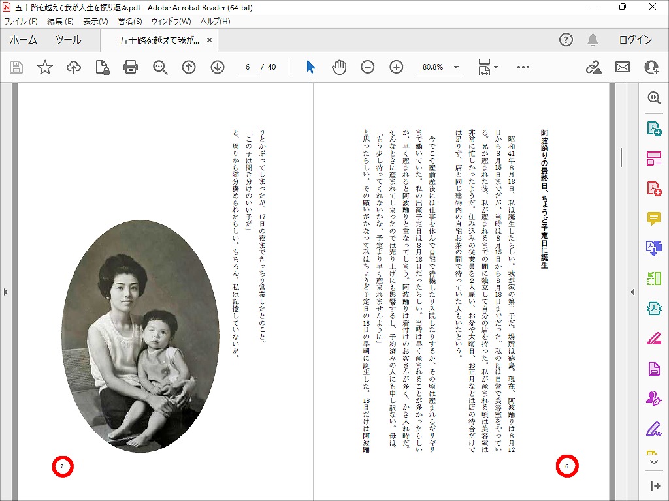Go to the next page arrow
Image resolution: width=669 pixels, height=501 pixels.
[x=218, y=67]
